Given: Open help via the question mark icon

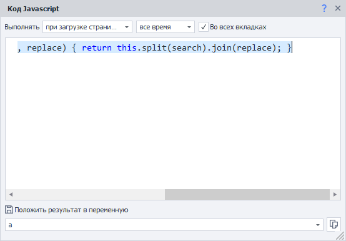Looking at the screenshot, I should 324,9.
